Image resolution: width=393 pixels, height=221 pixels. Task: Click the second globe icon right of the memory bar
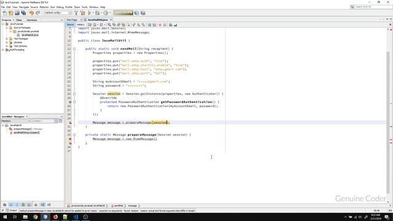pos(143,13)
